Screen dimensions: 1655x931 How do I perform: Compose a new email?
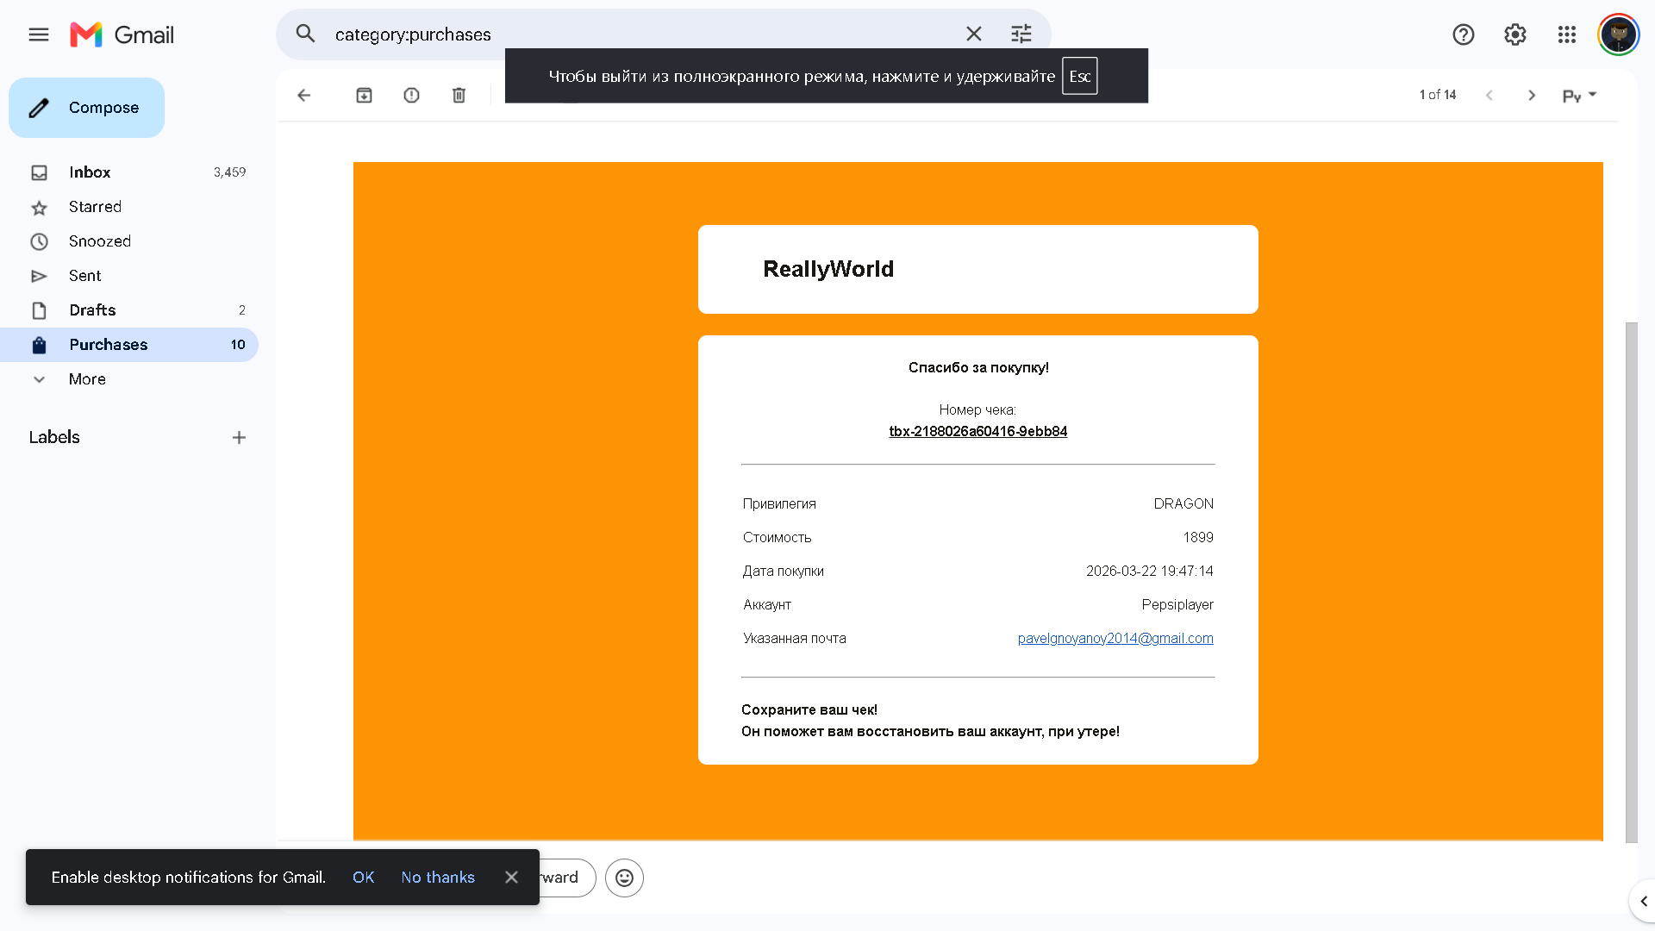[x=86, y=108]
